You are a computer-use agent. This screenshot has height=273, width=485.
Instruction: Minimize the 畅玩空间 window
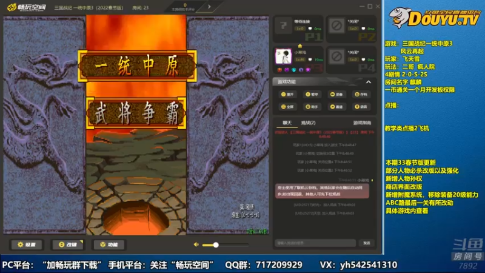(362, 6)
